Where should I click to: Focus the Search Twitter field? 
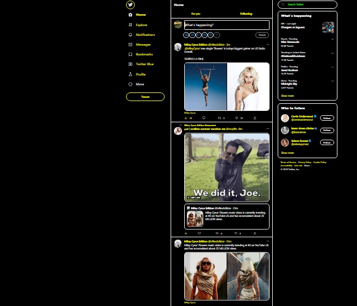coord(308,5)
